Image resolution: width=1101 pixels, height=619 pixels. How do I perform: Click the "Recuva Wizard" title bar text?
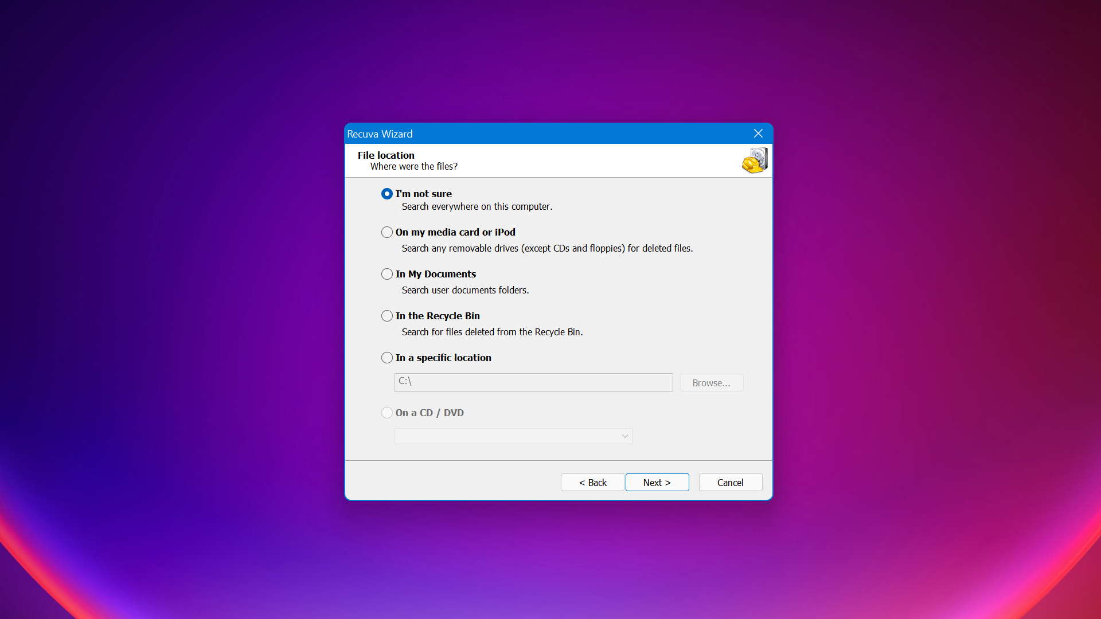[380, 134]
